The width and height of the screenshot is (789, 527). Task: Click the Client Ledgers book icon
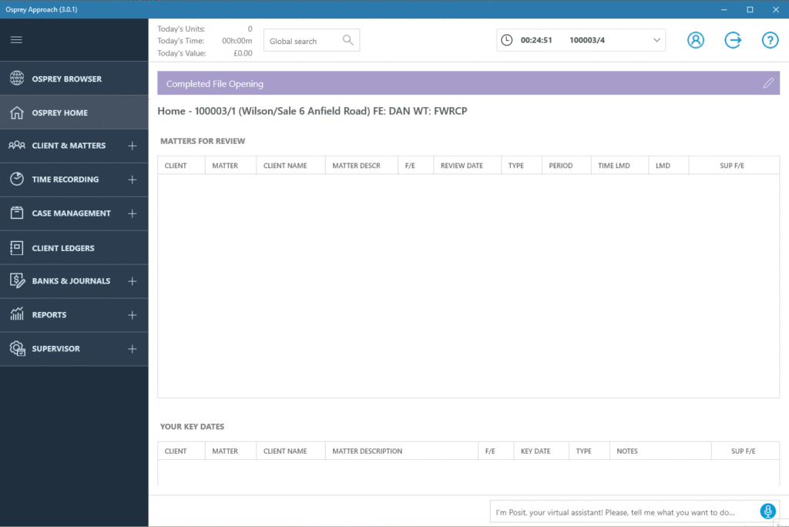pyautogui.click(x=17, y=247)
